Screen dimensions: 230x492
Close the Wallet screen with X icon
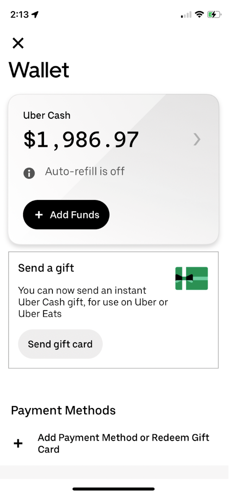[x=18, y=43]
